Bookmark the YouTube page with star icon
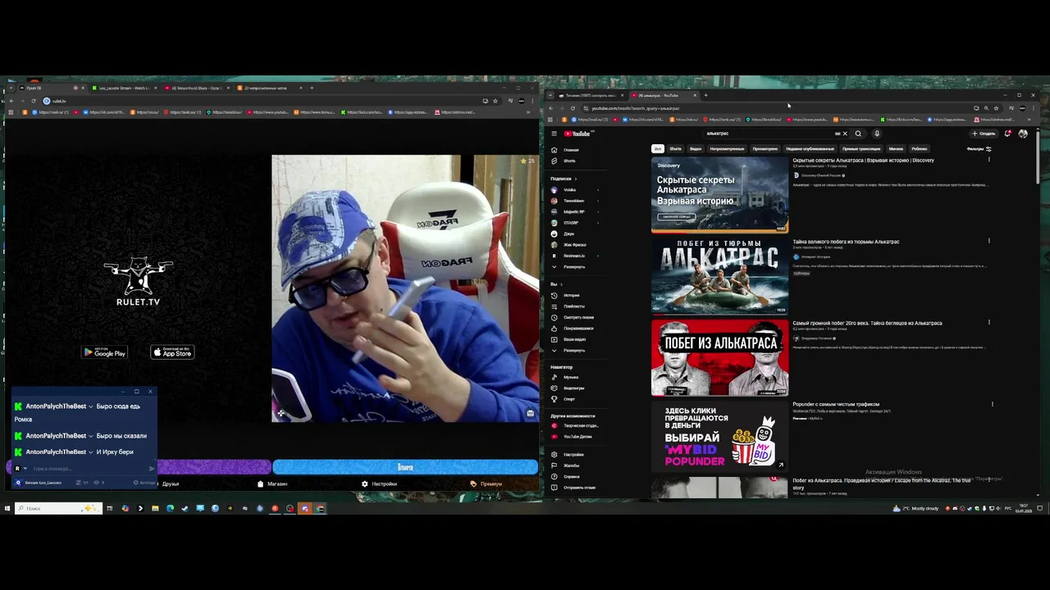Image resolution: width=1050 pixels, height=590 pixels. click(996, 108)
